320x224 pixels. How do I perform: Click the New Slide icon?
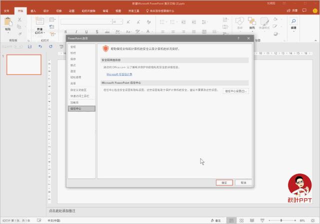tap(40, 22)
